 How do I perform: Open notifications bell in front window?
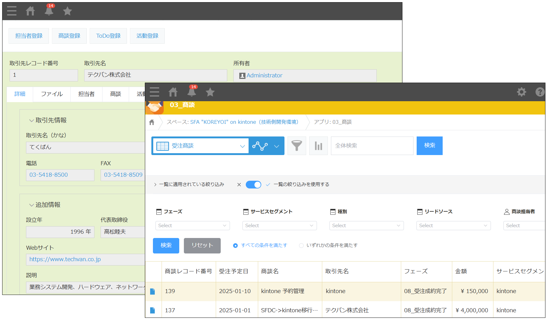pyautogui.click(x=192, y=92)
